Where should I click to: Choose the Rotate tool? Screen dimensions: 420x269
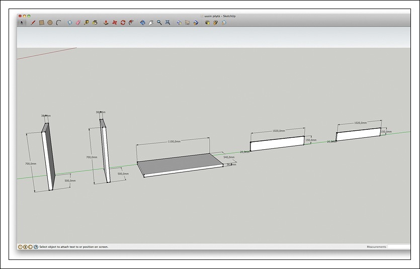coord(123,23)
